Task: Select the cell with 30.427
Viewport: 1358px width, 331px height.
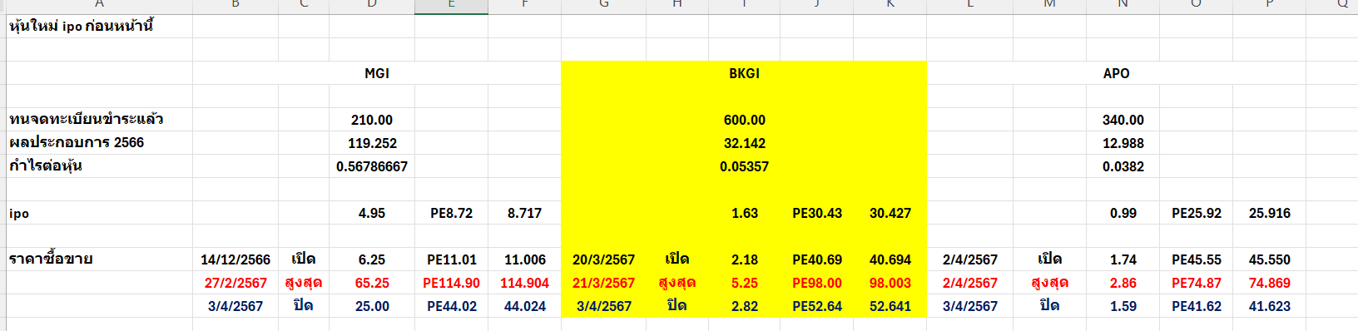Action: [890, 213]
